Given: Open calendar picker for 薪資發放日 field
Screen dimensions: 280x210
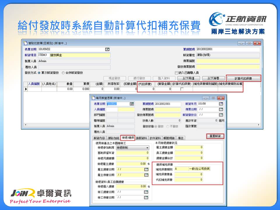Looking at the screenshot, I should [x=221, y=115].
